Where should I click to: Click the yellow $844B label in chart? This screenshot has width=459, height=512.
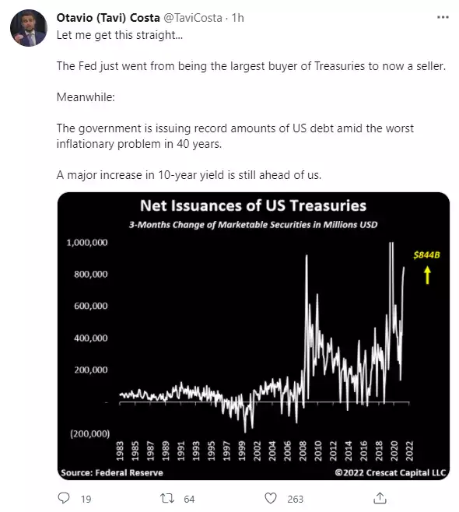coord(426,254)
